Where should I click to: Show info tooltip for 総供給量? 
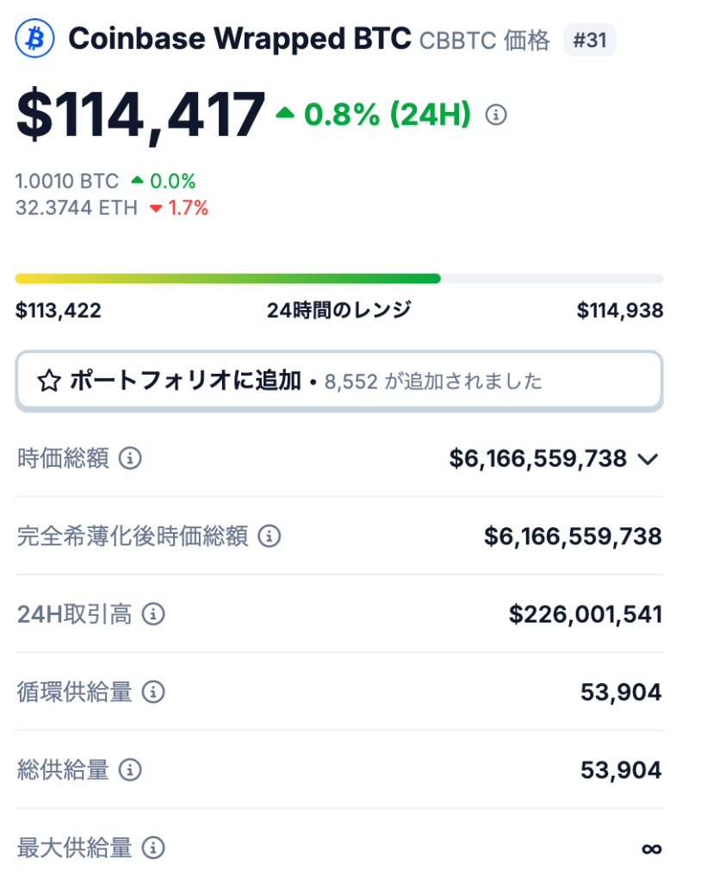130,769
